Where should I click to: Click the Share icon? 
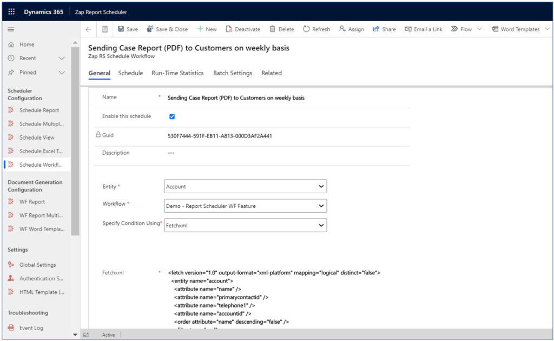376,29
